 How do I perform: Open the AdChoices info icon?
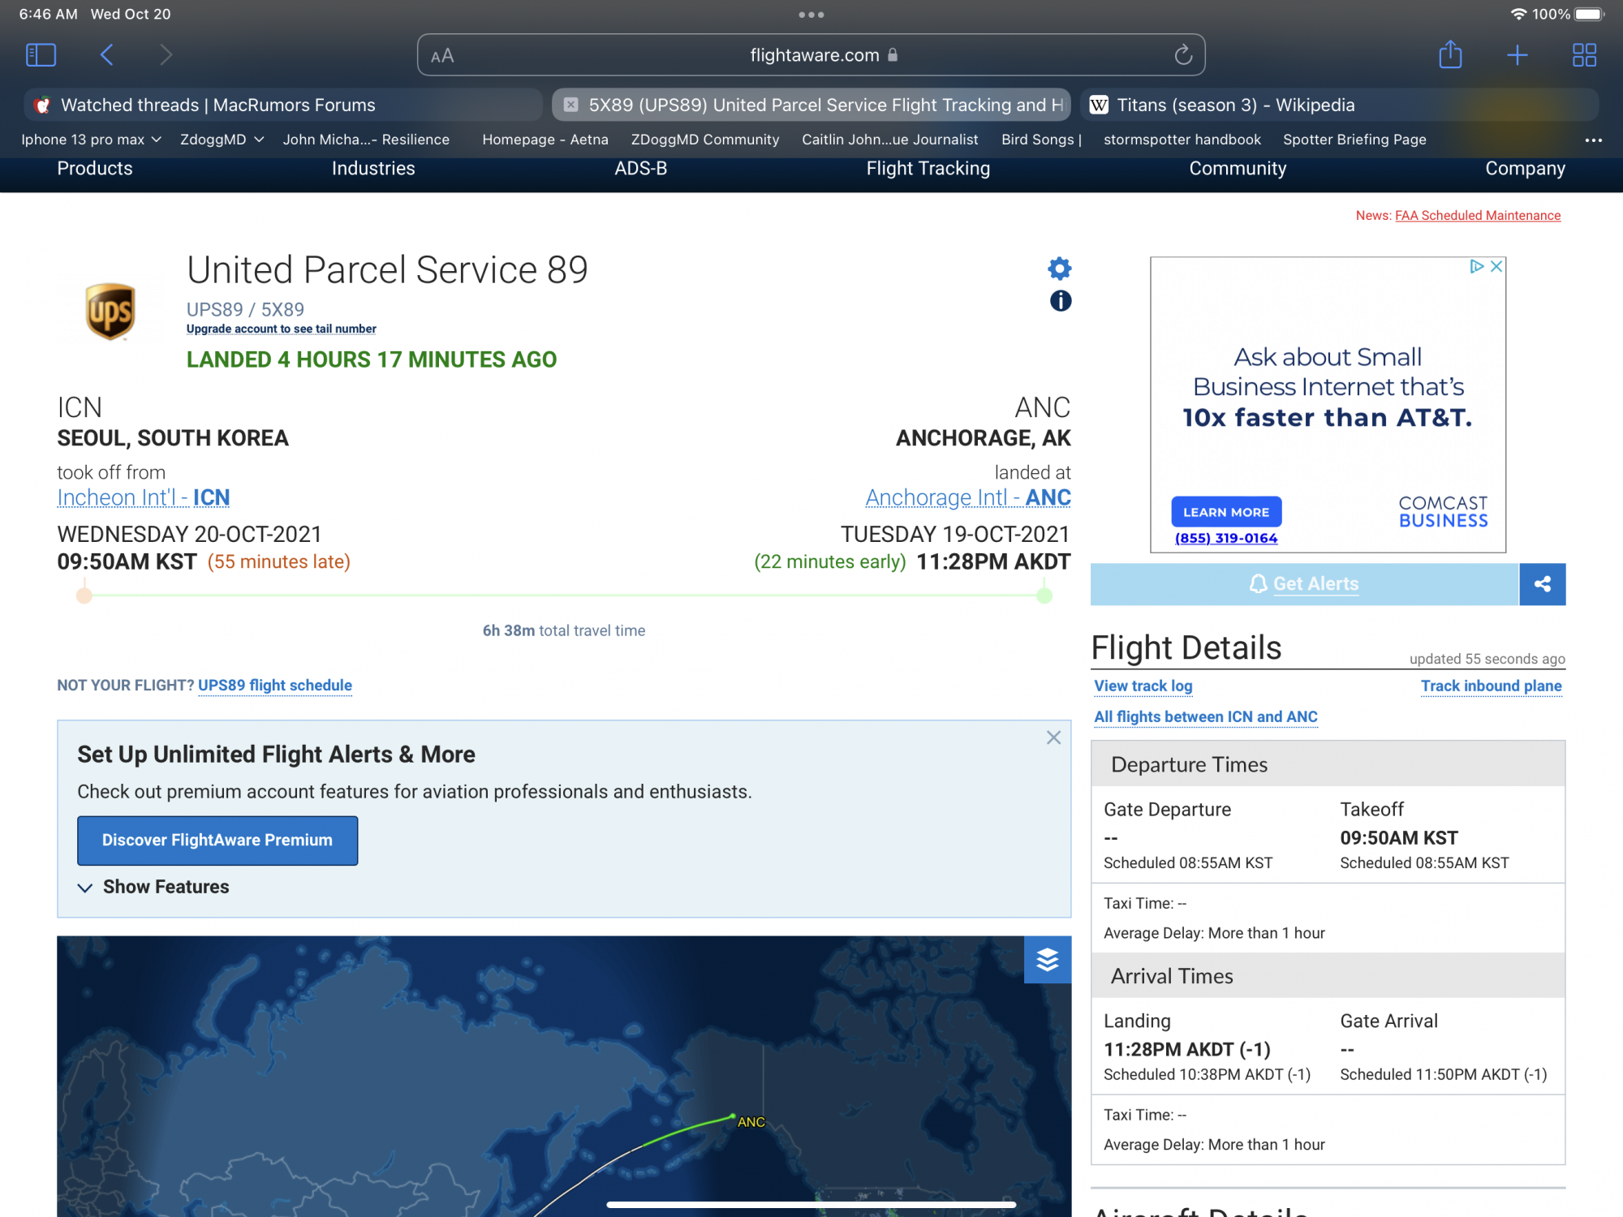[1477, 266]
